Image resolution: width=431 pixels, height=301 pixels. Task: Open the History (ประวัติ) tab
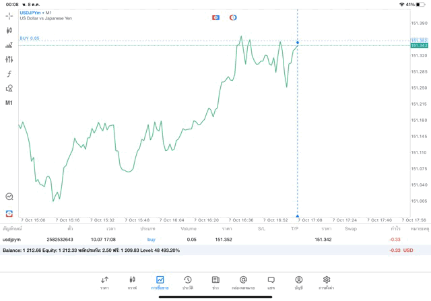point(188,282)
